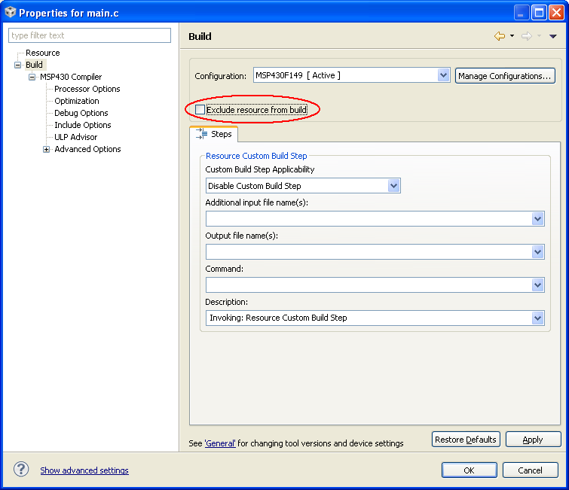Image resolution: width=569 pixels, height=490 pixels.
Task: Open the Configuration dropdown
Action: coord(443,75)
